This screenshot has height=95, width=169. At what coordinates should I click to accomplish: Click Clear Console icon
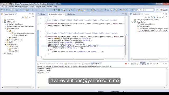[x=135, y=64]
